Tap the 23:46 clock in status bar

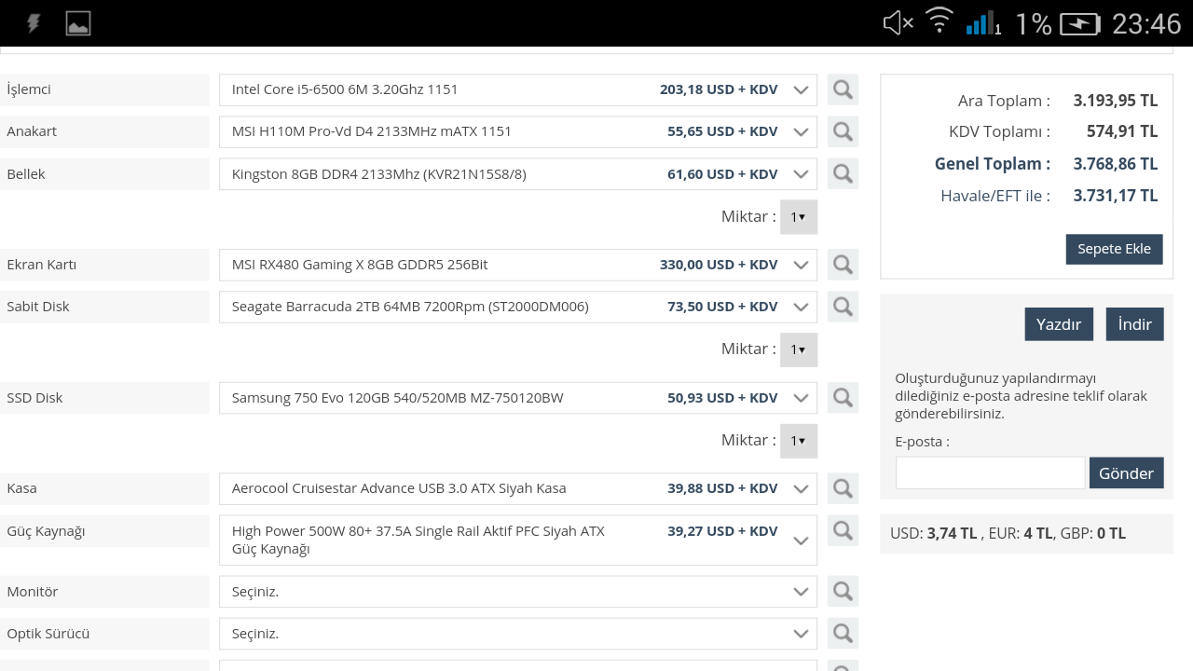1146,23
